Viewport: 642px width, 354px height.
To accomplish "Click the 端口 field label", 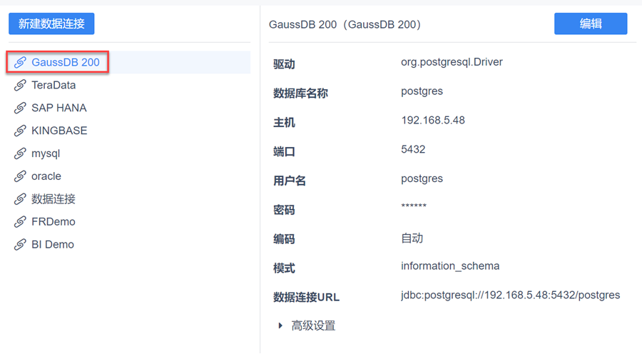I will [x=284, y=152].
